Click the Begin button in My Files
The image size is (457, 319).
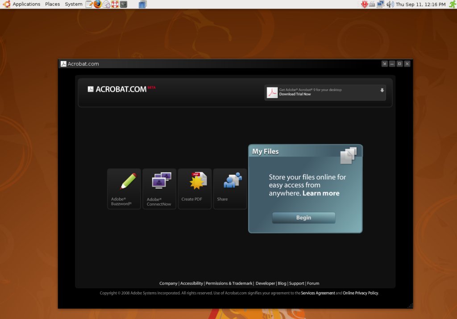(303, 218)
